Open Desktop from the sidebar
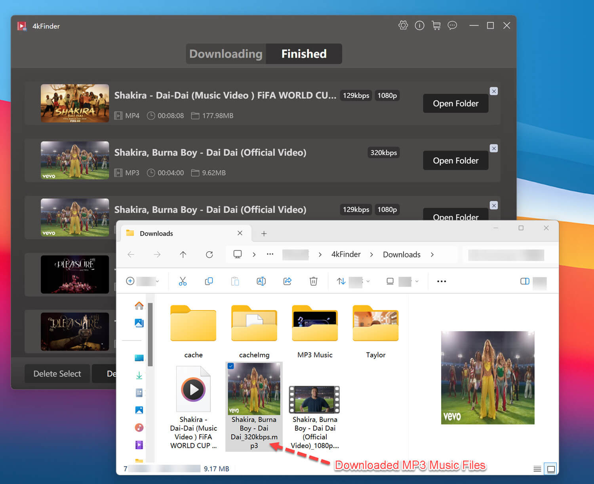594x484 pixels. pyautogui.click(x=139, y=358)
